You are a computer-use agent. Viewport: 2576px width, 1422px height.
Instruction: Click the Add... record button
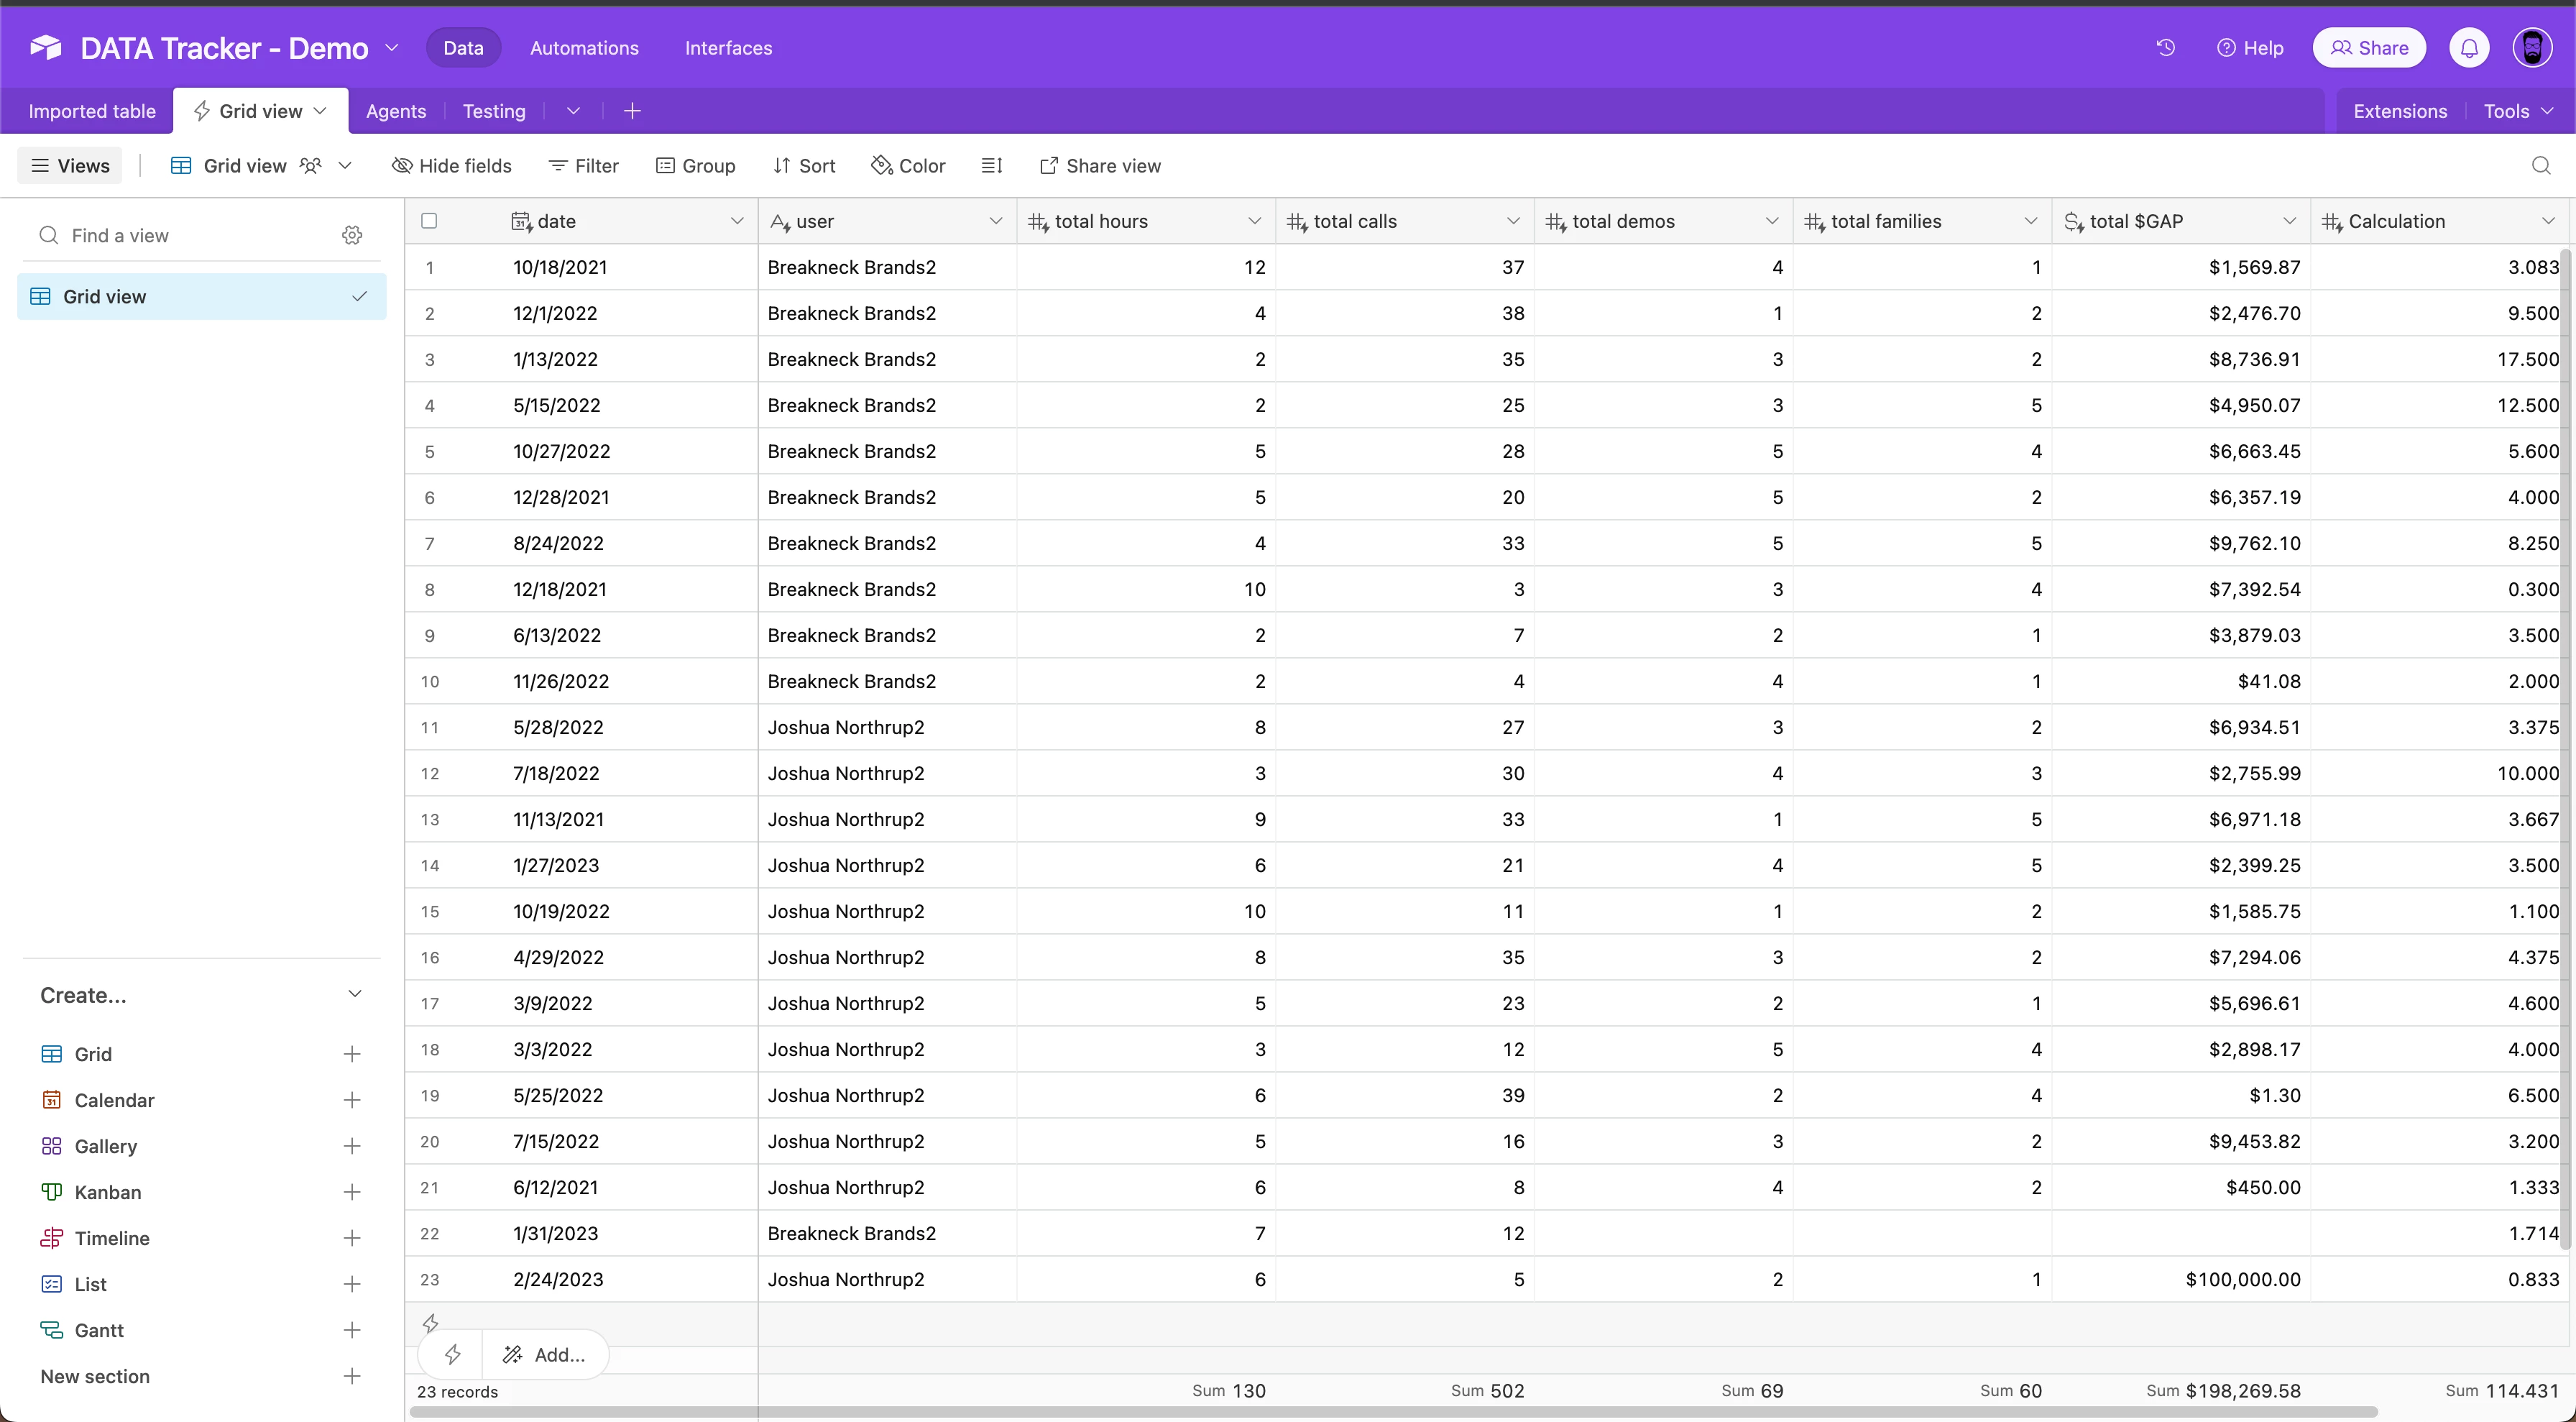click(546, 1354)
